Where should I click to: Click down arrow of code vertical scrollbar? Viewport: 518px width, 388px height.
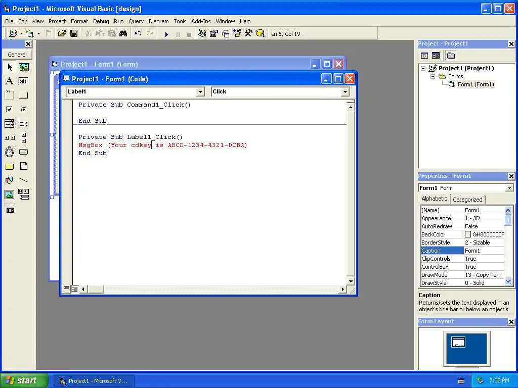(x=351, y=281)
